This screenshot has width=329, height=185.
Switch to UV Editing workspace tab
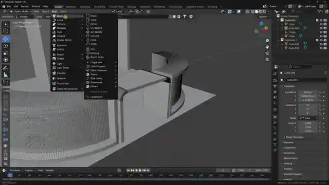click(99, 7)
